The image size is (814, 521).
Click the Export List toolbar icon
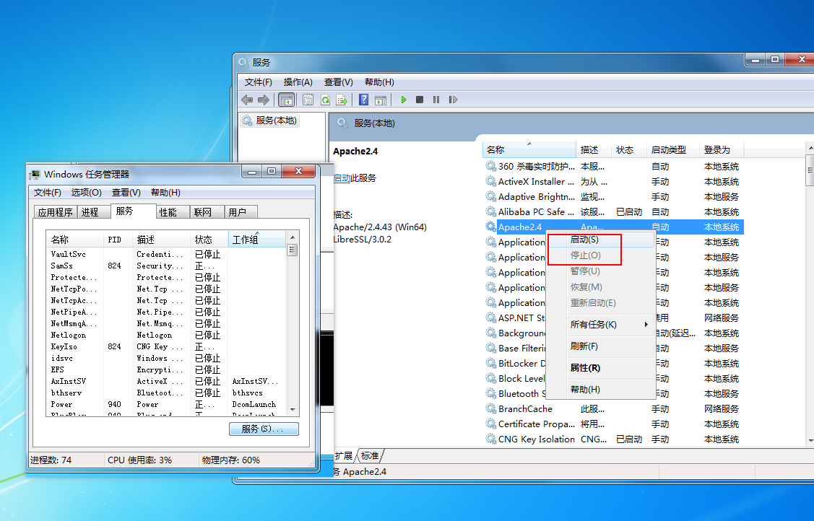342,100
